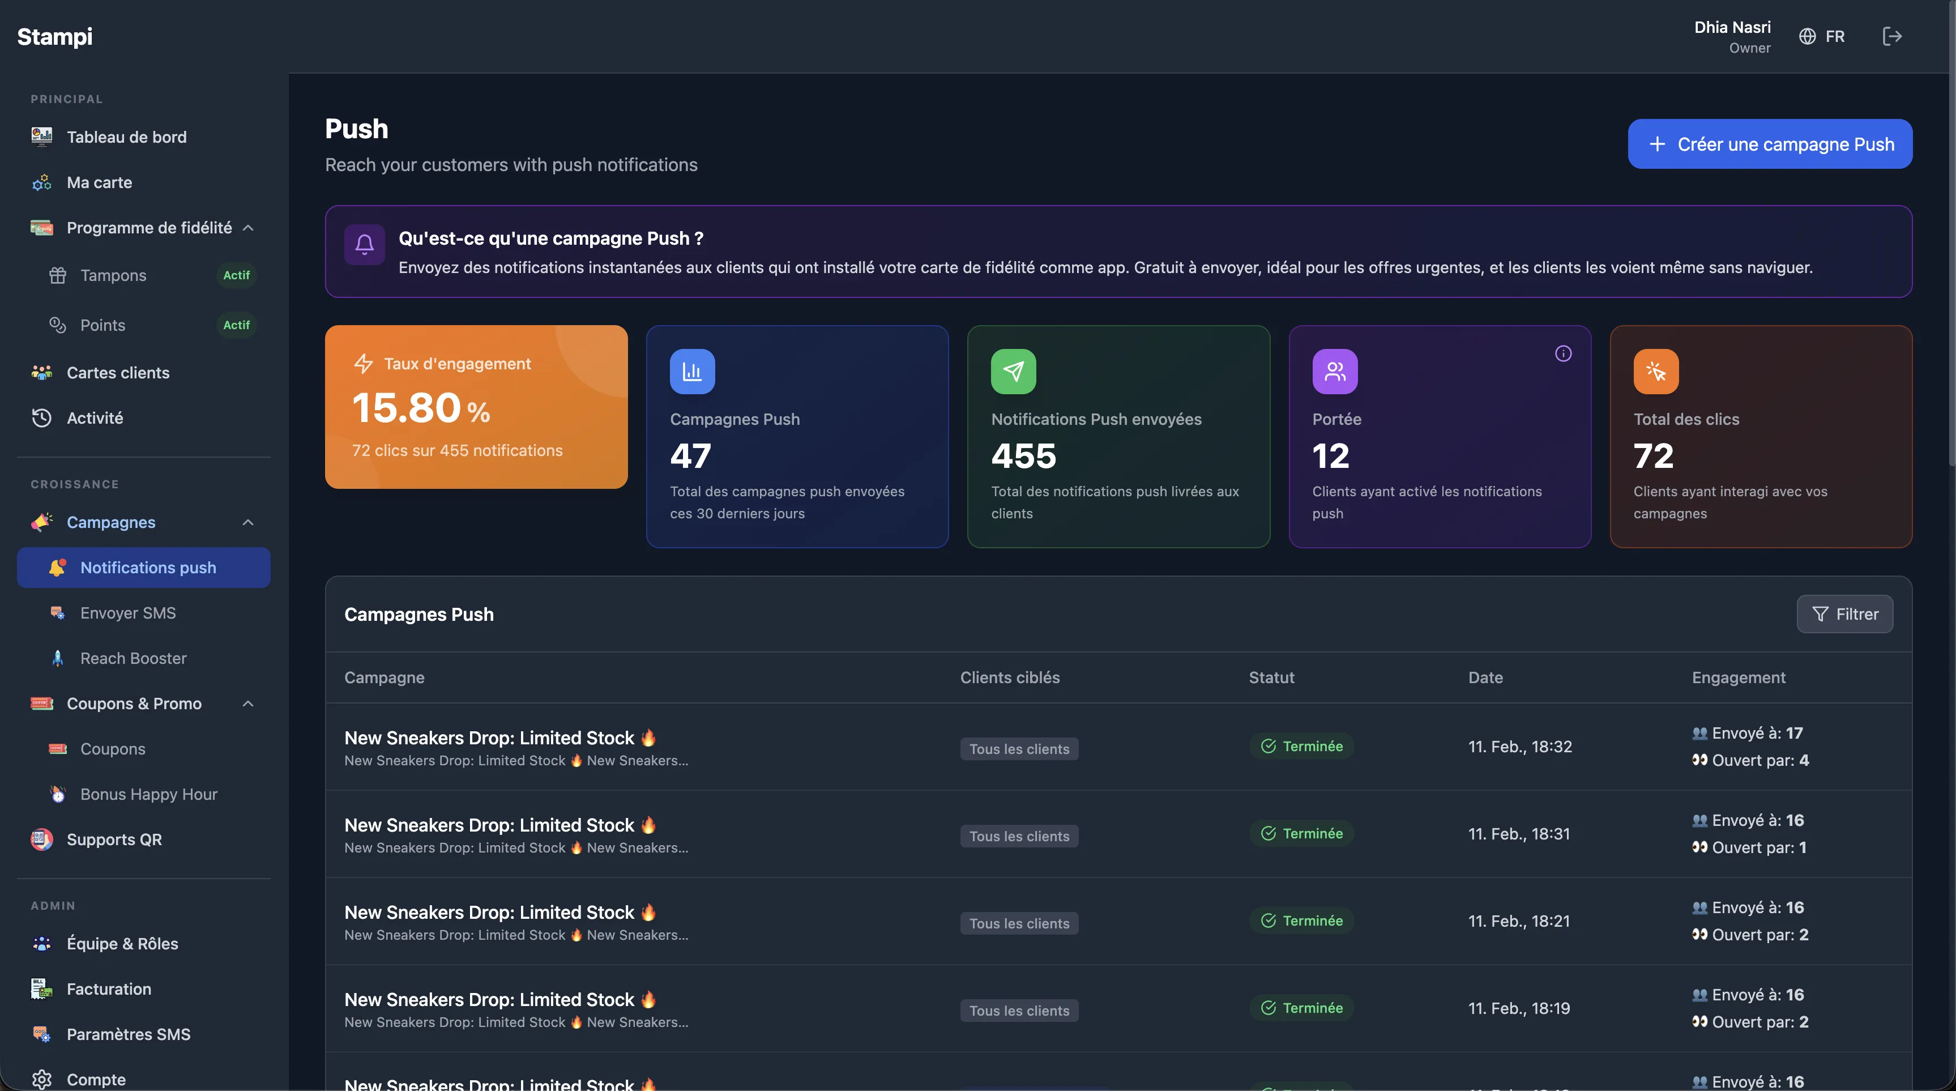This screenshot has height=1091, width=1956.
Task: Open Reach Booster in sidebar
Action: pos(133,658)
